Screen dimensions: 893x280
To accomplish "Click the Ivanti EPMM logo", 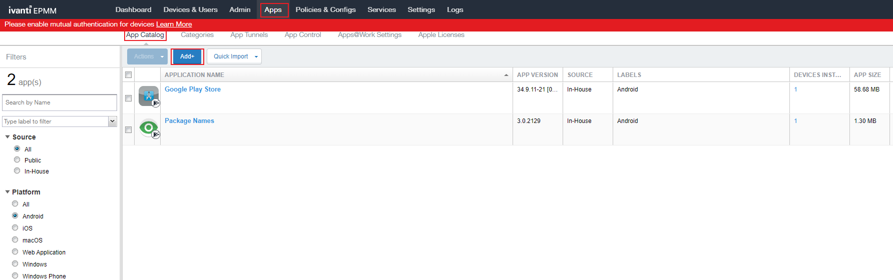I will click(x=33, y=10).
